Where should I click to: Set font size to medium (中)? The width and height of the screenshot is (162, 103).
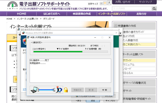click(x=105, y=4)
